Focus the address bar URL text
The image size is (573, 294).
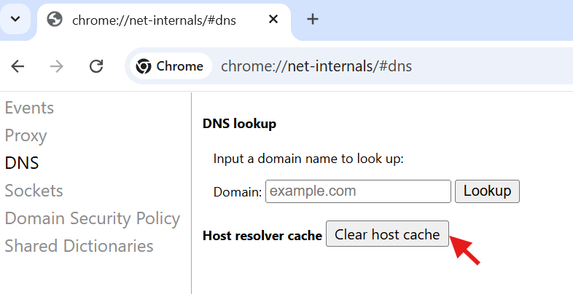click(316, 66)
